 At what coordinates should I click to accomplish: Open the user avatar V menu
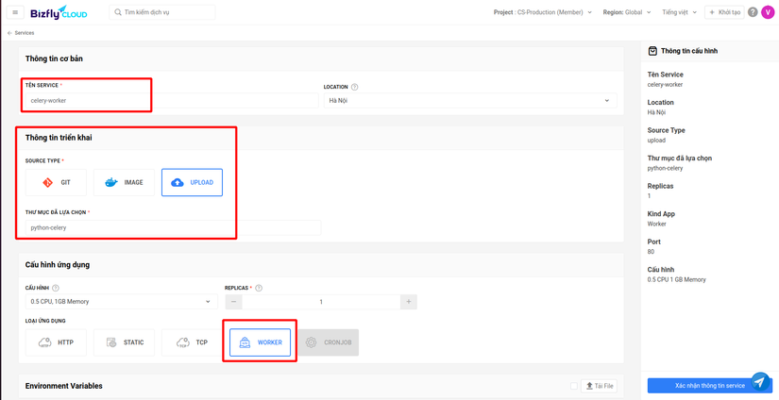click(x=768, y=12)
